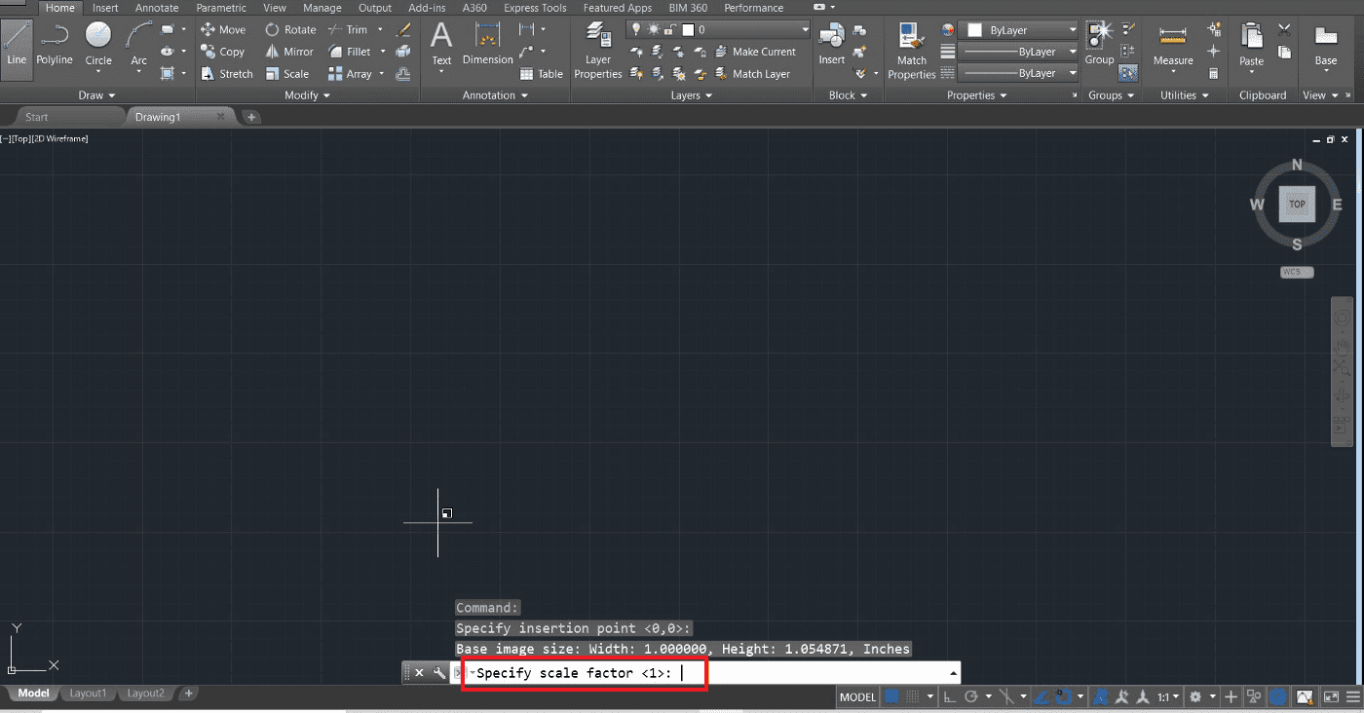Viewport: 1364px width, 713px height.
Task: Switch to the Annotate ribbon tab
Action: tap(157, 8)
